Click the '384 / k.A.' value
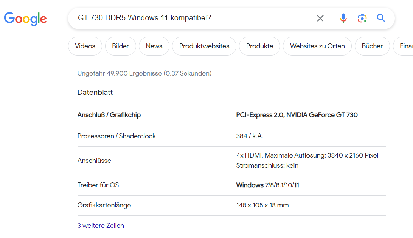413x238 pixels. 250,136
